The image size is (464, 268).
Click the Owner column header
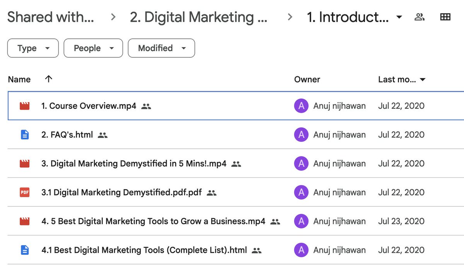tap(307, 79)
